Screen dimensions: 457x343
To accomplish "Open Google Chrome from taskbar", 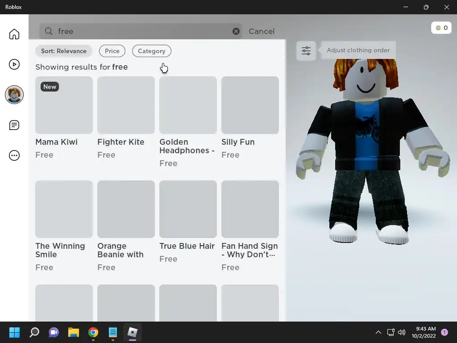I will (x=93, y=332).
